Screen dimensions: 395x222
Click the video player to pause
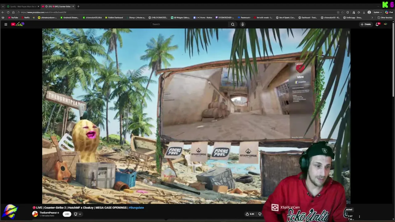(196, 116)
